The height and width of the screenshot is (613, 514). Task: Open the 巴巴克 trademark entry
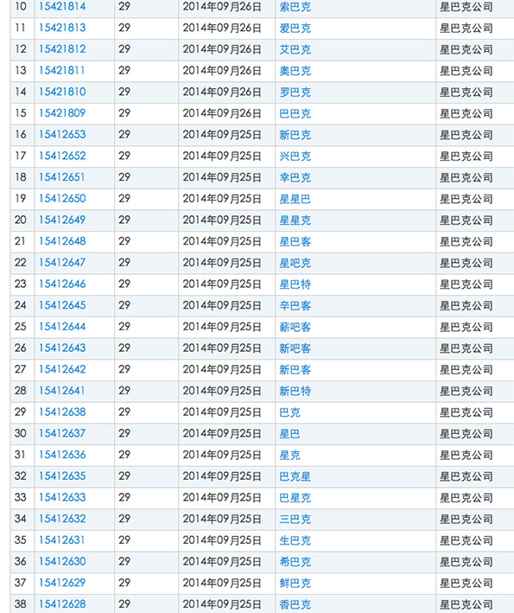tap(295, 113)
